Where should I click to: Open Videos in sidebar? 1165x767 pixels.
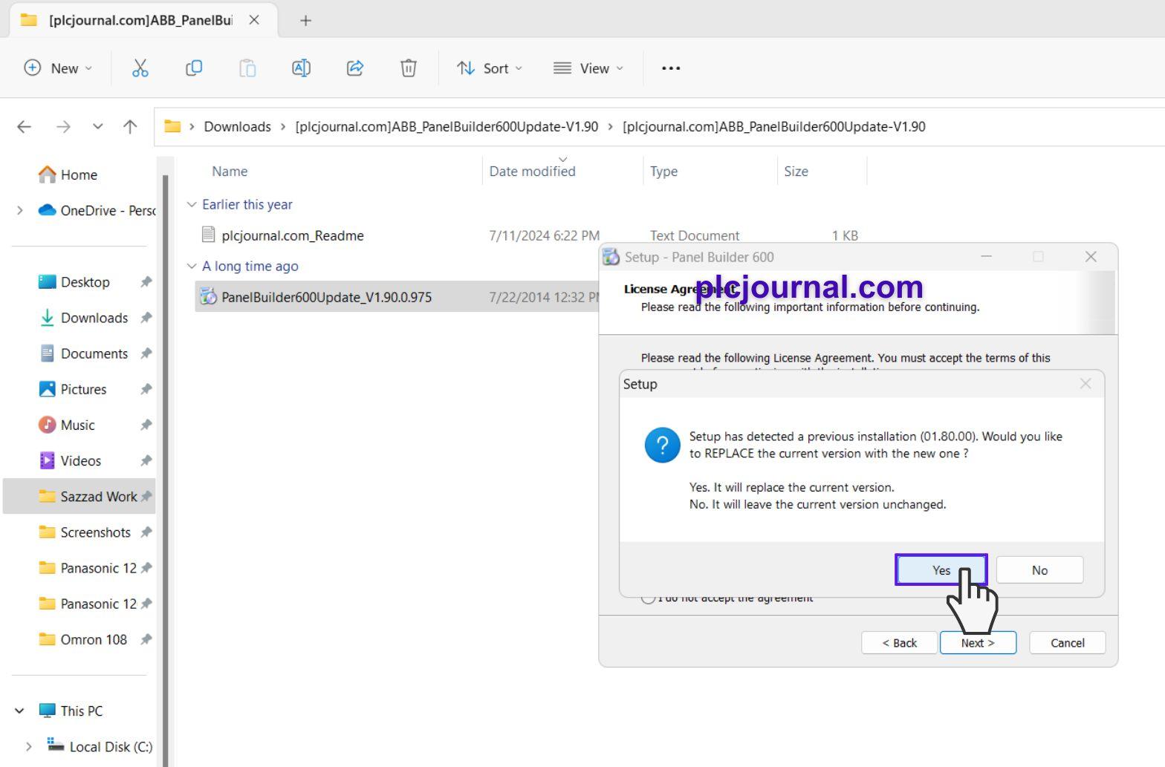tap(80, 460)
